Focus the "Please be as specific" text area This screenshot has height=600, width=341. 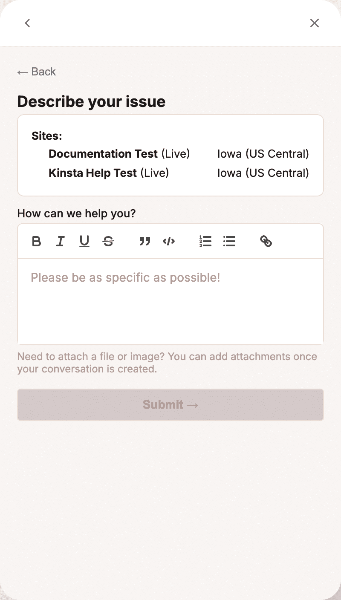(x=170, y=301)
